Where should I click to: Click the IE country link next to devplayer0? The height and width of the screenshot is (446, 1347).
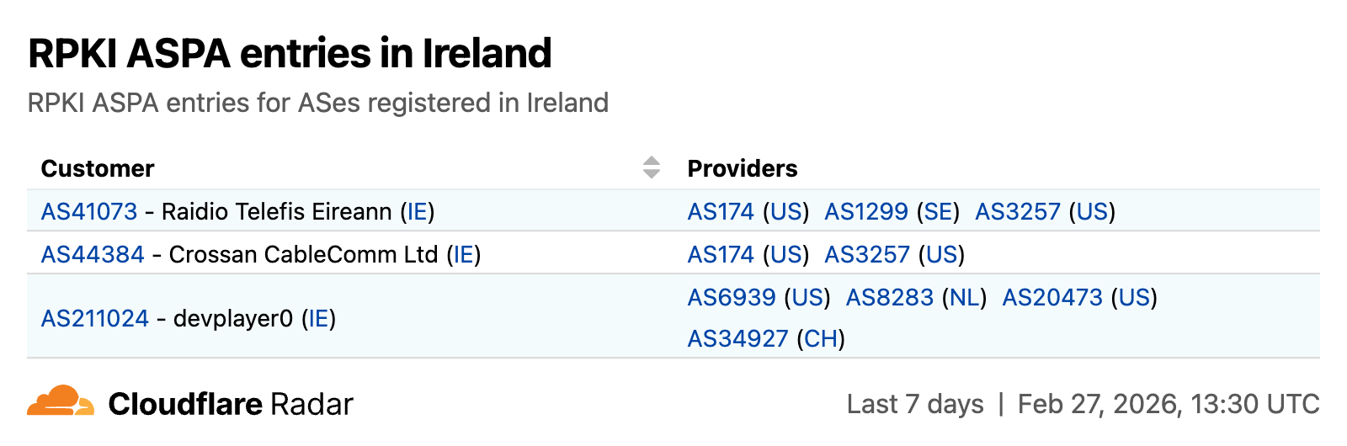click(x=319, y=318)
